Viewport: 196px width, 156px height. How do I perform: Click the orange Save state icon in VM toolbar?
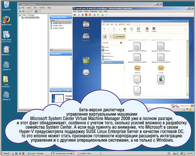(x=90, y=15)
